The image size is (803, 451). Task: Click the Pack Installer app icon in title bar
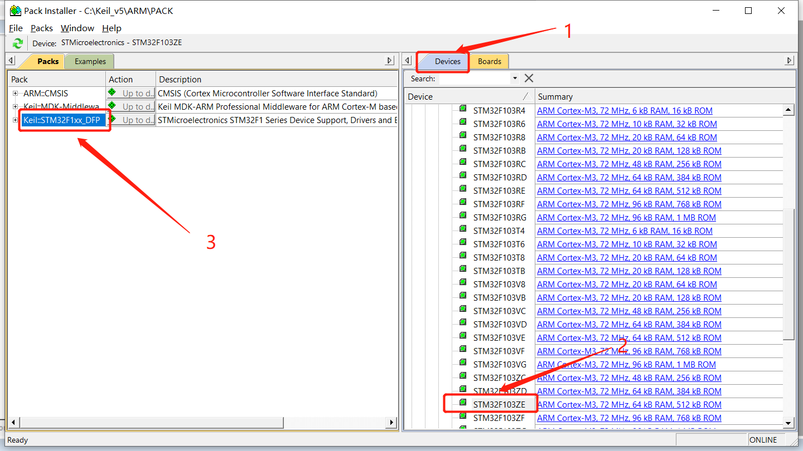[x=16, y=11]
